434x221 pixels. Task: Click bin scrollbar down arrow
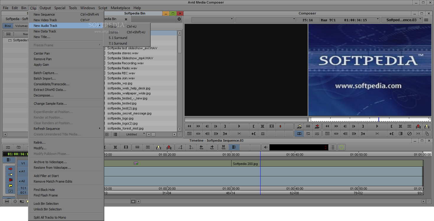[180, 129]
